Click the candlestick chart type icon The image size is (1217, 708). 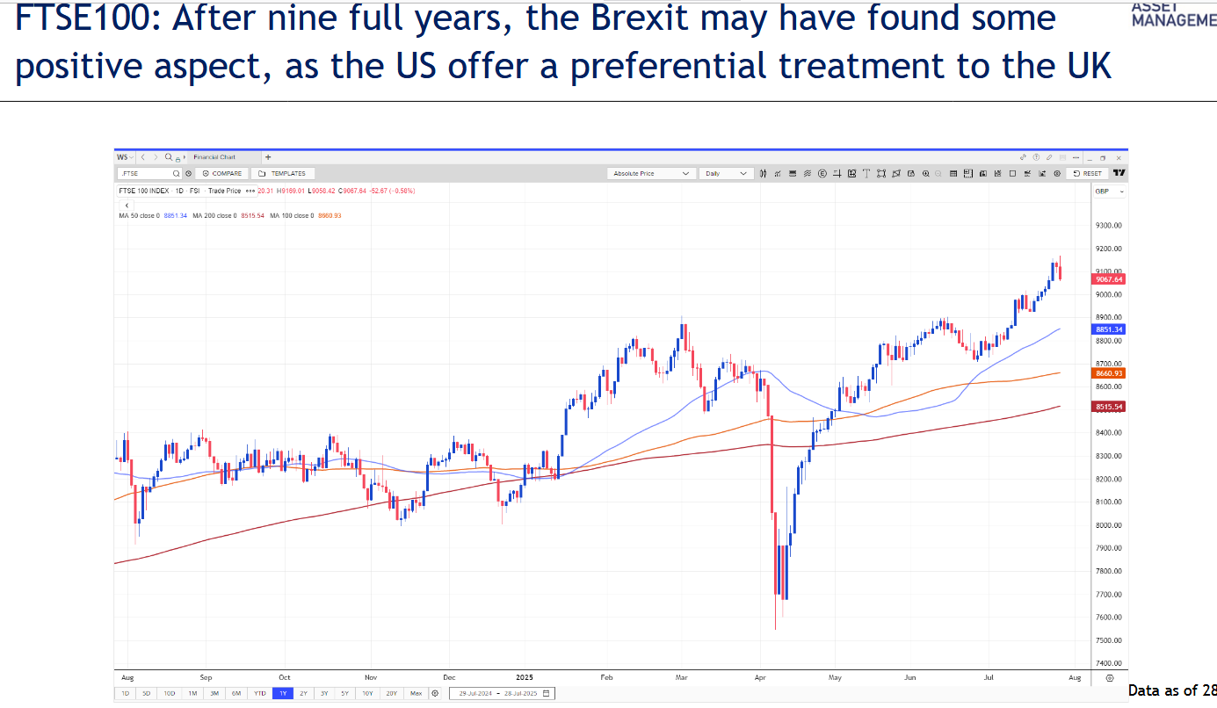(764, 173)
